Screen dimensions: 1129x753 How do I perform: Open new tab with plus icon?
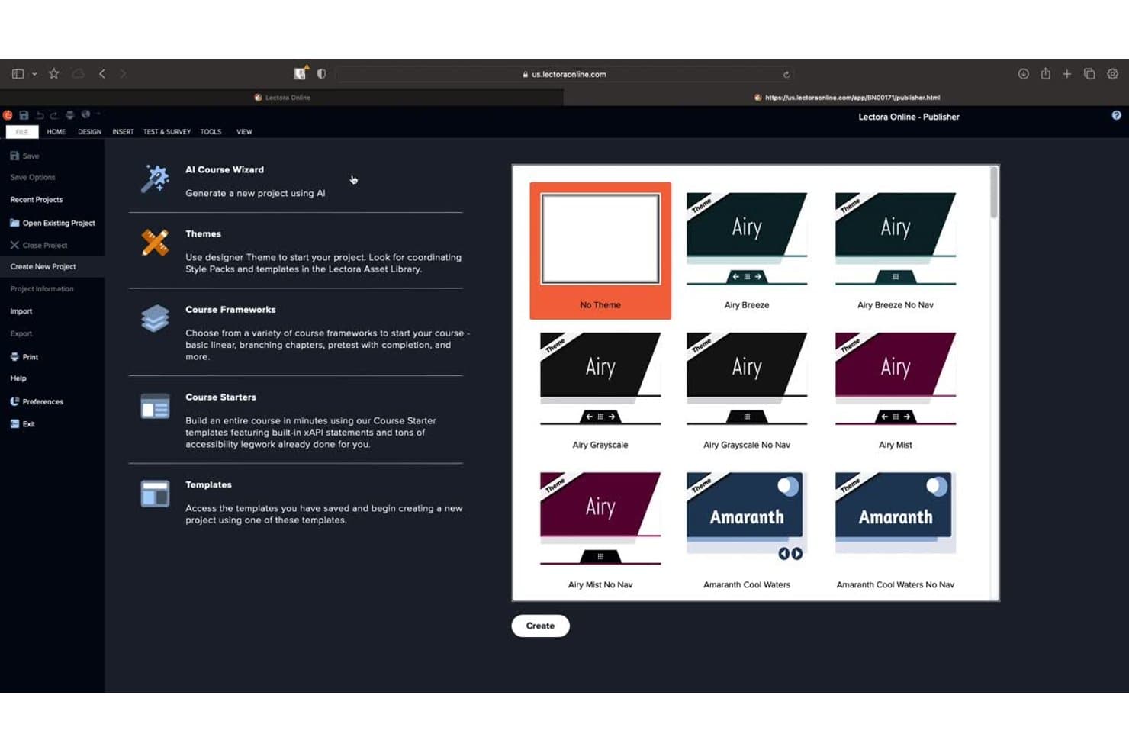(x=1067, y=74)
